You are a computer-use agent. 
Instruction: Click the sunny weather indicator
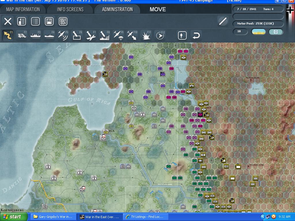point(258,32)
